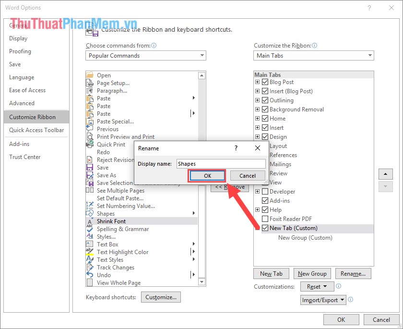Expand the Blog Post tree node
The height and width of the screenshot is (329, 403).
pos(257,82)
